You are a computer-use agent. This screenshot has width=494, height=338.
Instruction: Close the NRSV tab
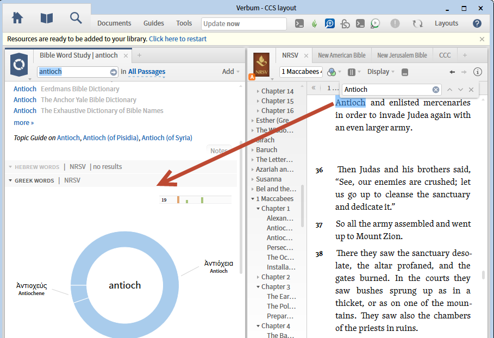[306, 56]
